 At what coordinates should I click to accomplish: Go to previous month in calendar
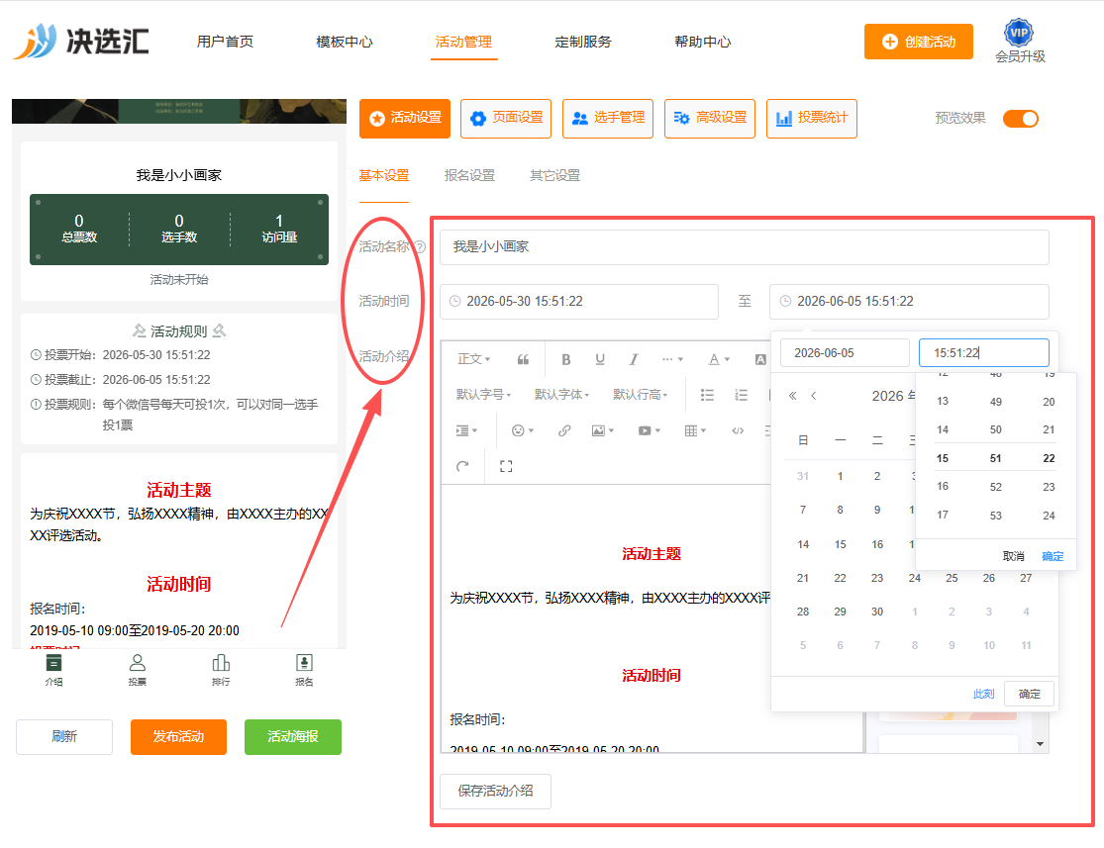point(813,396)
